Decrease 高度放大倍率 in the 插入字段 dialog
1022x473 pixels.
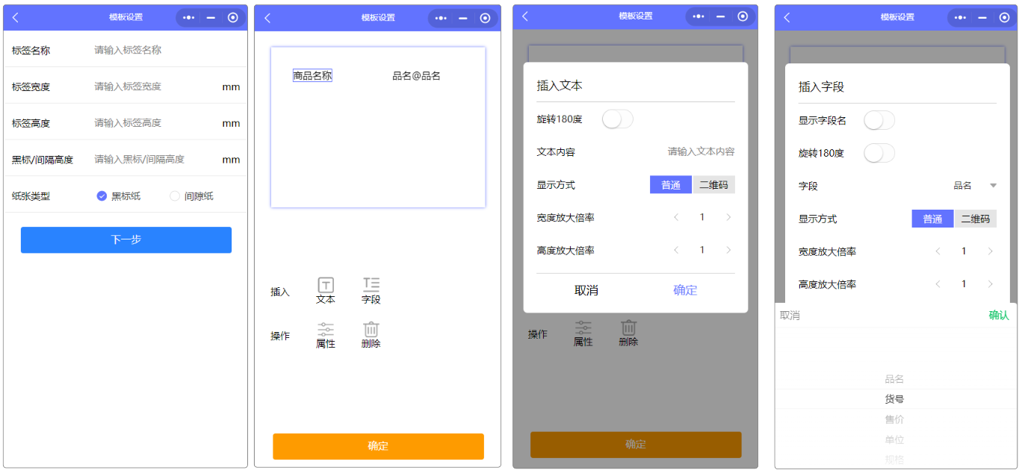[938, 284]
